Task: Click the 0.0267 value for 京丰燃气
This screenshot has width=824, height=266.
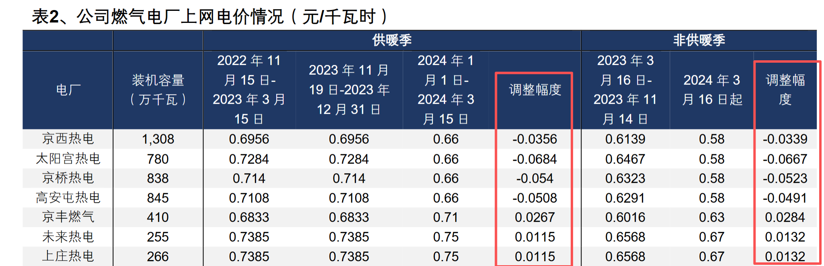Action: [535, 217]
